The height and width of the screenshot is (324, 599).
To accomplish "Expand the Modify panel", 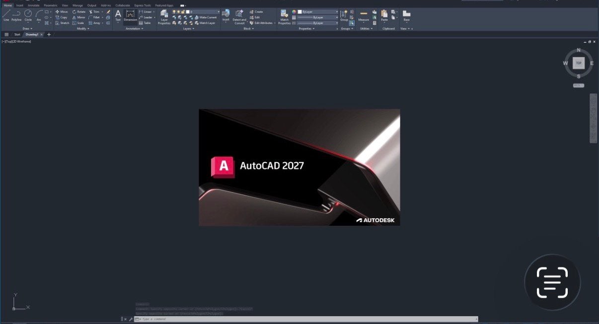I will (83, 29).
